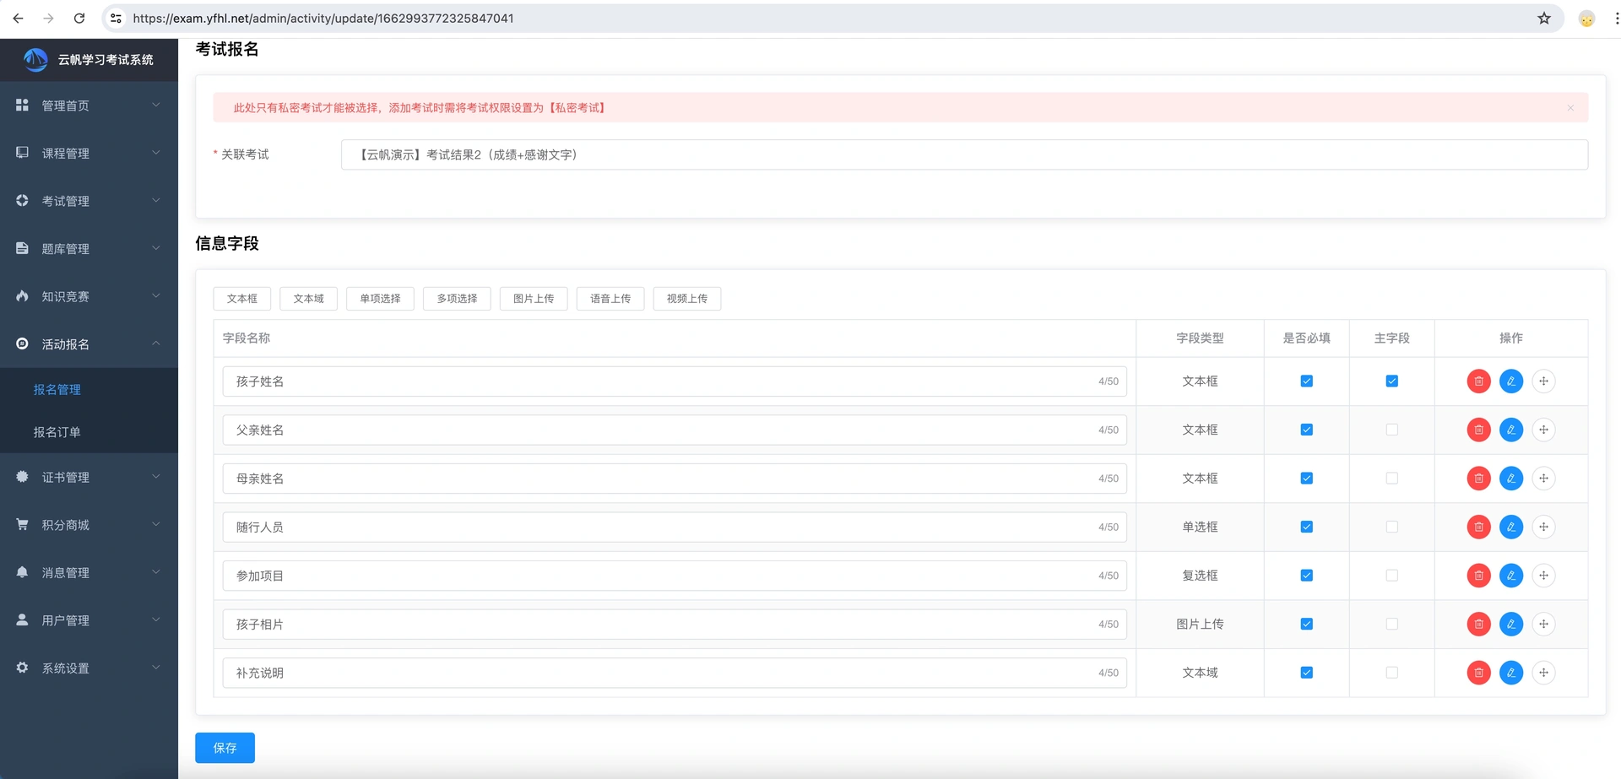
Task: Click the 保存 button
Action: [x=225, y=748]
